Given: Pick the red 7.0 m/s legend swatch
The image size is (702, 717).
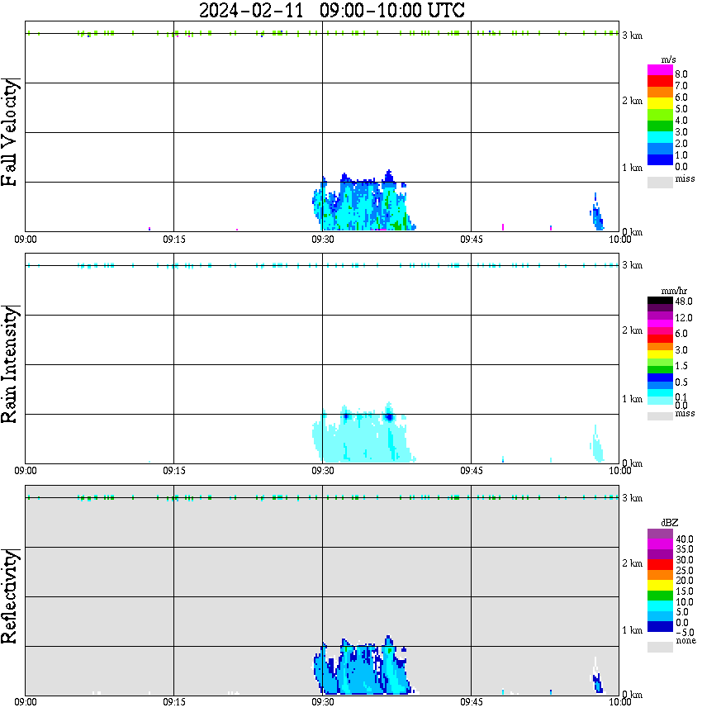Looking at the screenshot, I should click(x=660, y=81).
